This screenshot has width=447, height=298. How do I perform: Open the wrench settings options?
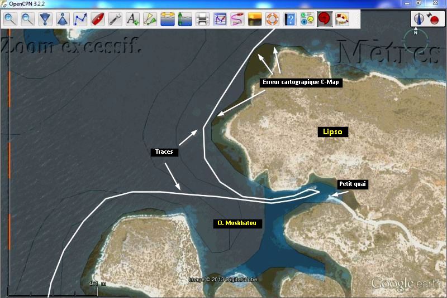tap(115, 19)
